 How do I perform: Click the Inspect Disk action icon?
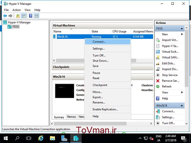(x=158, y=69)
